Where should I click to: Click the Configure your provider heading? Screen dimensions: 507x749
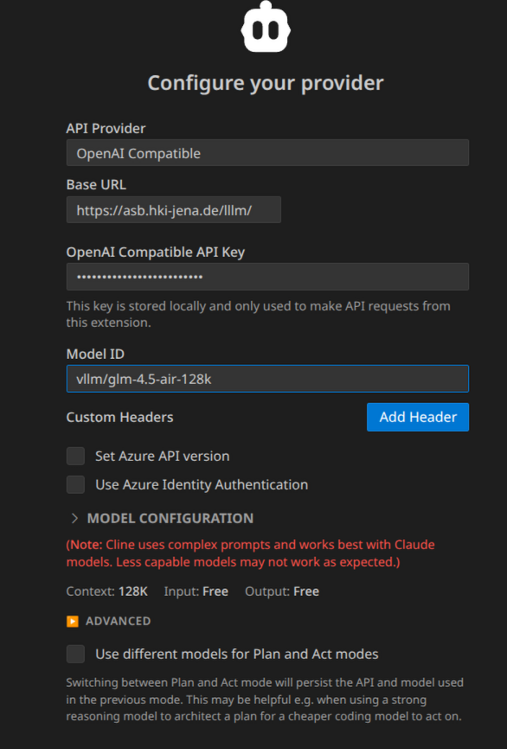pos(265,82)
